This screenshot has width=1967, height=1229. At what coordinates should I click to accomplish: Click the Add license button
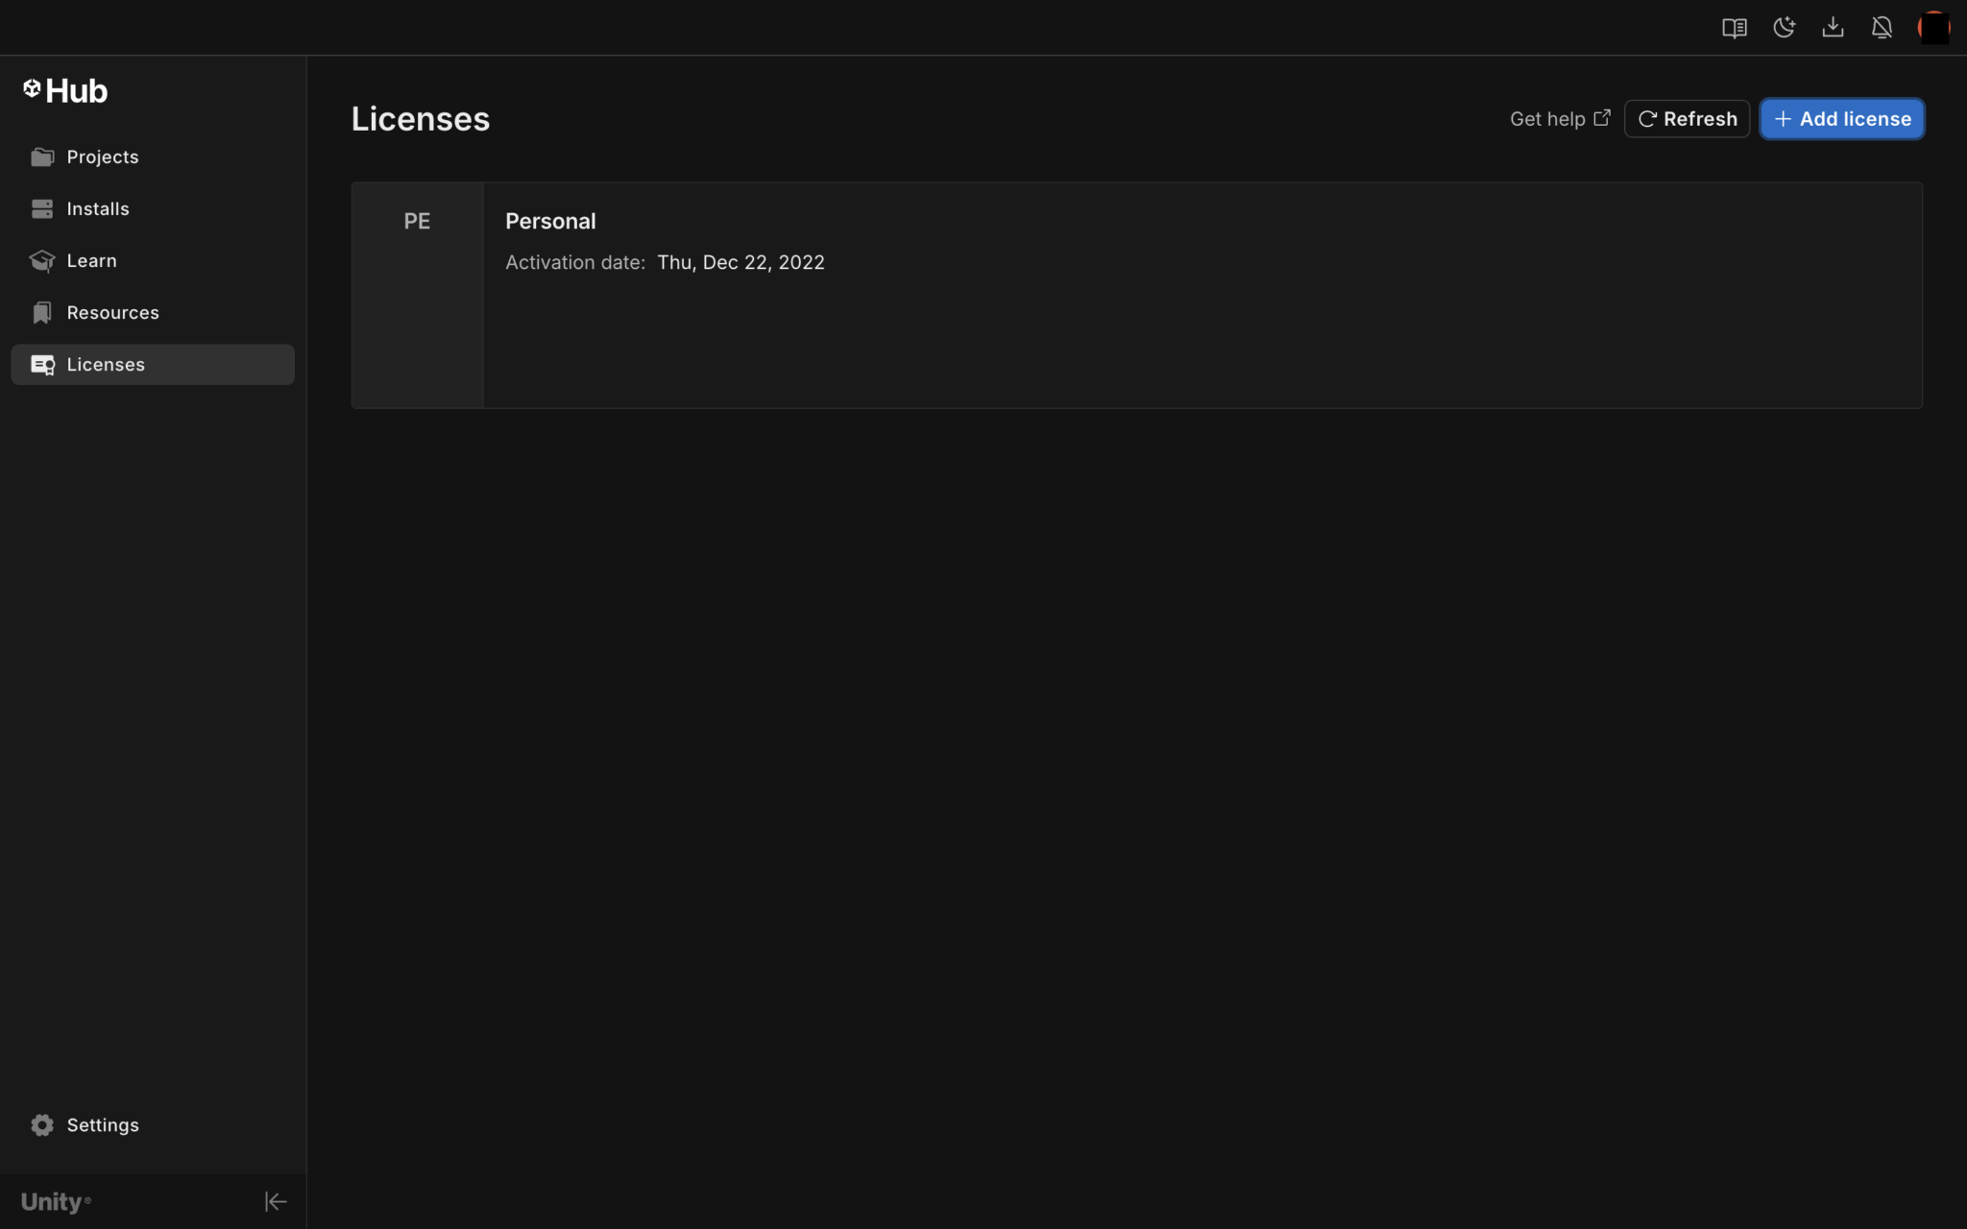coord(1841,119)
